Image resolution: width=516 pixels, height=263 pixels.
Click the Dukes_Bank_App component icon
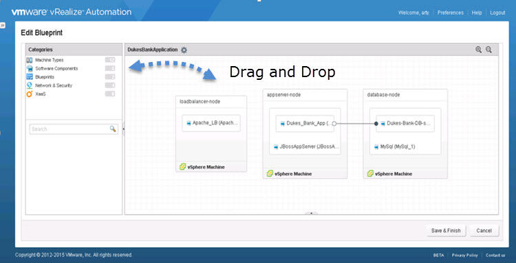click(x=282, y=124)
